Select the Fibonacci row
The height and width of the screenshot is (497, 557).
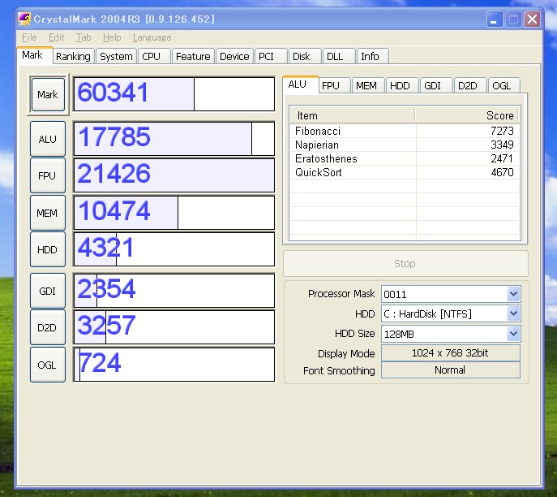[x=405, y=131]
